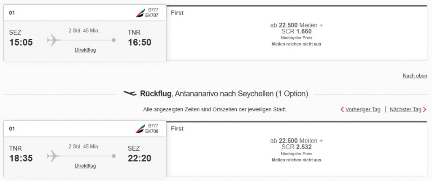
Task: Click the 22:20 arrival time at SEZ
Action: tap(140, 158)
